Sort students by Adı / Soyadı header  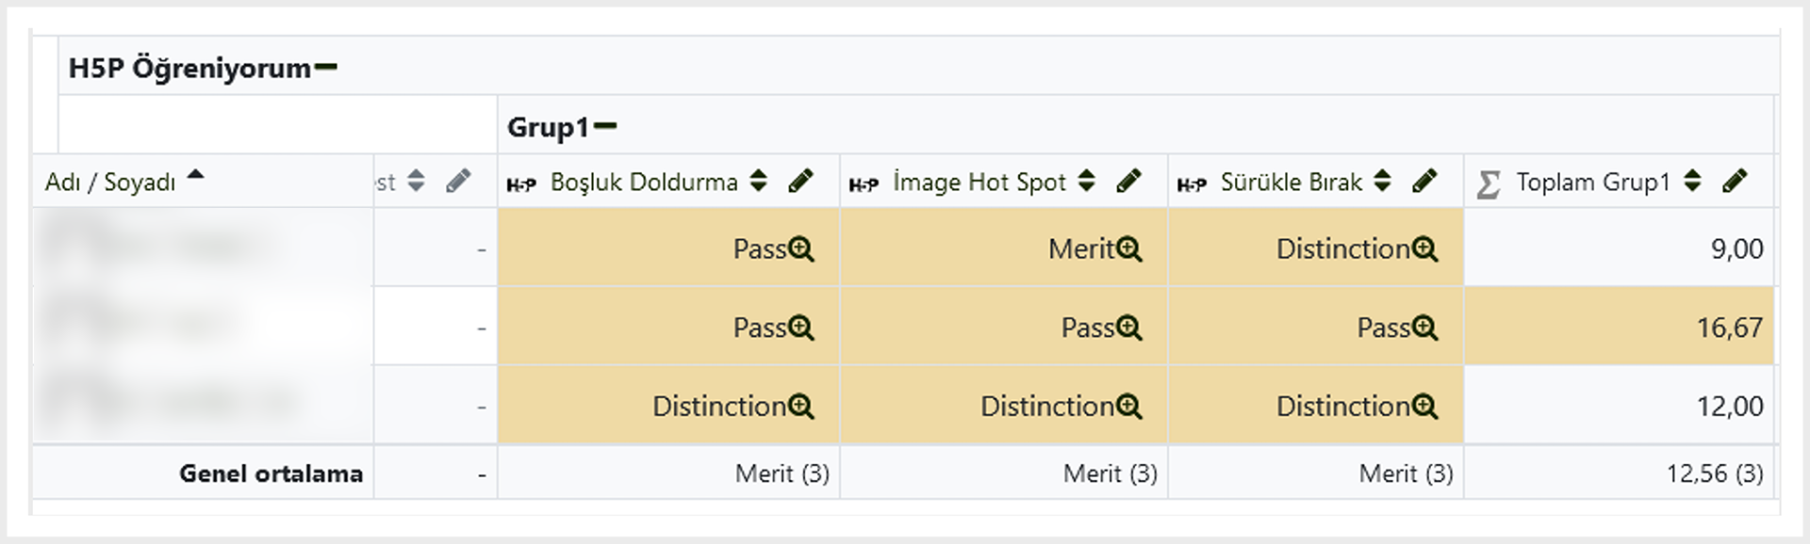[110, 183]
